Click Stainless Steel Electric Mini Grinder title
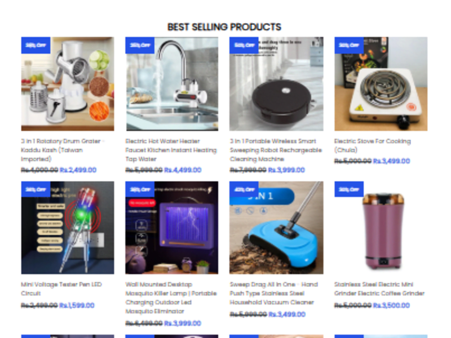This screenshot has height=338, width=451. click(379, 289)
